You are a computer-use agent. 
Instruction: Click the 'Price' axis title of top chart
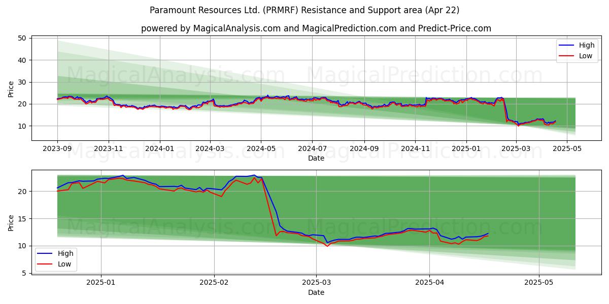pyautogui.click(x=11, y=88)
